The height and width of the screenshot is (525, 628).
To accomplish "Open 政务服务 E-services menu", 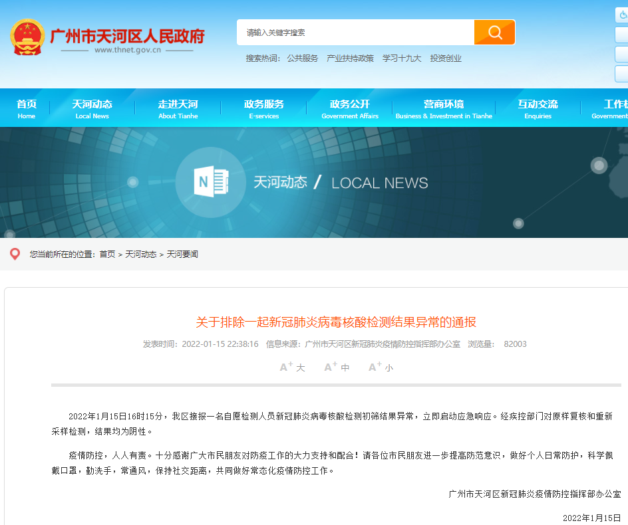I will pos(264,109).
